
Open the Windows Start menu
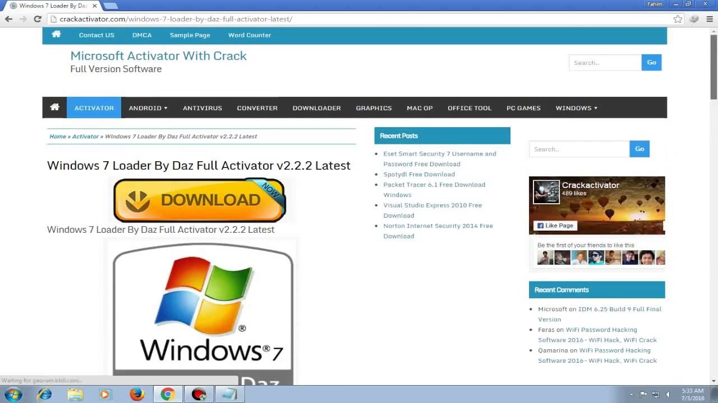point(12,394)
